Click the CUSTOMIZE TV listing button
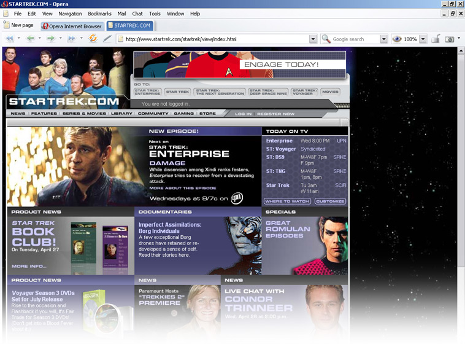465x344 pixels. 330,201
